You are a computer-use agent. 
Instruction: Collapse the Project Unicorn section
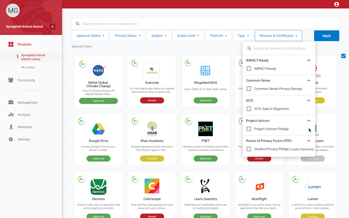point(309,121)
